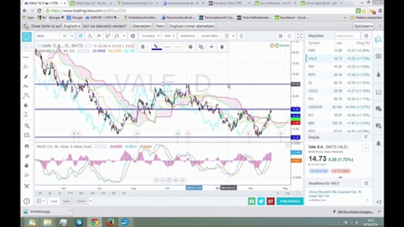Select INTC row in watchlist
Screen dimensions: 404x227
(x=339, y=75)
